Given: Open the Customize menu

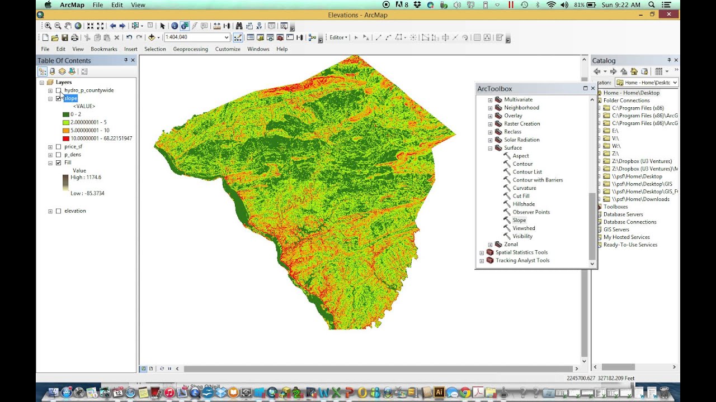Looking at the screenshot, I should pyautogui.click(x=228, y=49).
